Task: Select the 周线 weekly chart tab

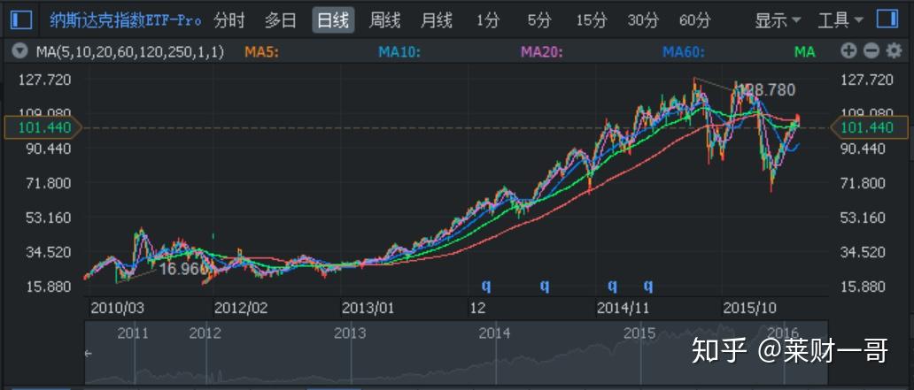Action: [x=384, y=21]
